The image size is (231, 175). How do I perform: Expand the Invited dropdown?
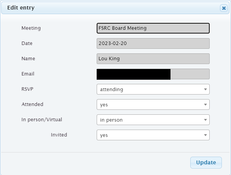pos(153,135)
